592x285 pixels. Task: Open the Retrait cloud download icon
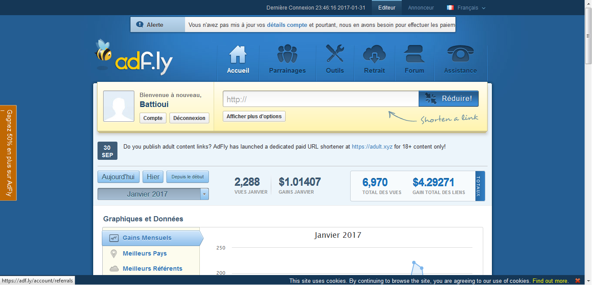pyautogui.click(x=374, y=54)
